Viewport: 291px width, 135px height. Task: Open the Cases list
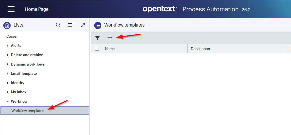(x=11, y=36)
